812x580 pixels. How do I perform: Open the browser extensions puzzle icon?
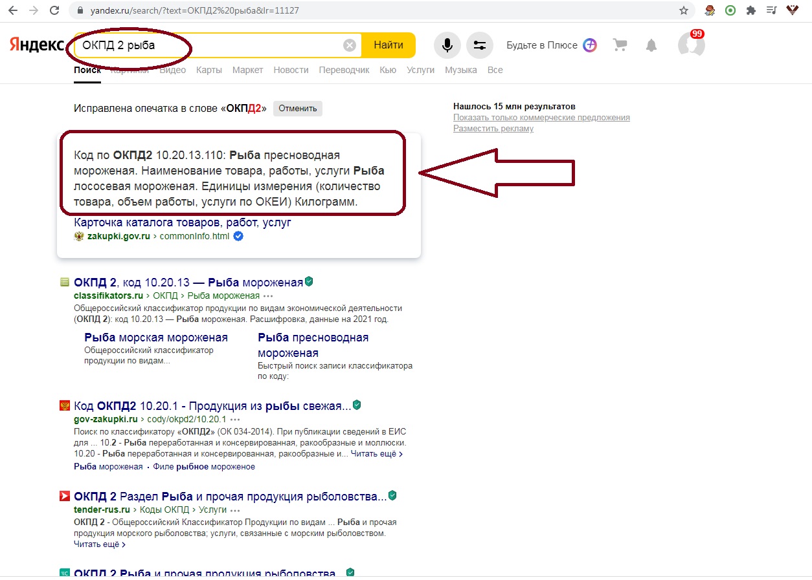pos(750,11)
